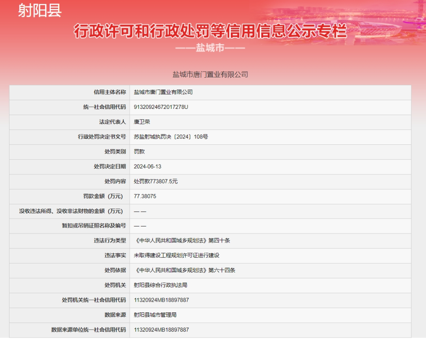
Task: Select the 违法行为类型 label
Action: tap(110, 241)
